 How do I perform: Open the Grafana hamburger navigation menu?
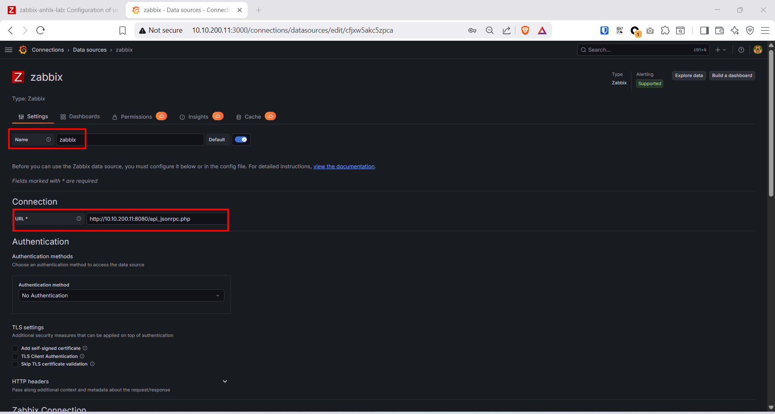(x=8, y=50)
